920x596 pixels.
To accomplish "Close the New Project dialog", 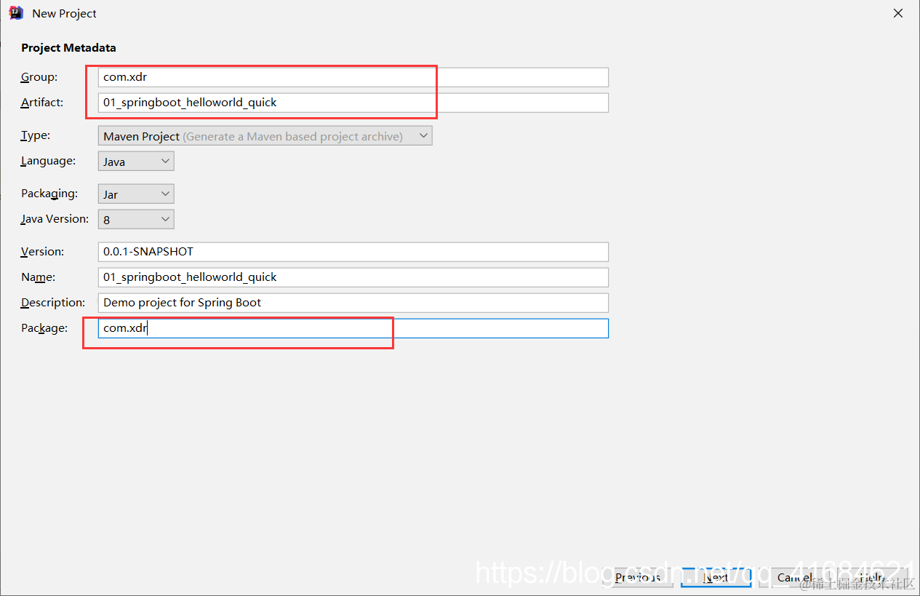I will [x=898, y=13].
